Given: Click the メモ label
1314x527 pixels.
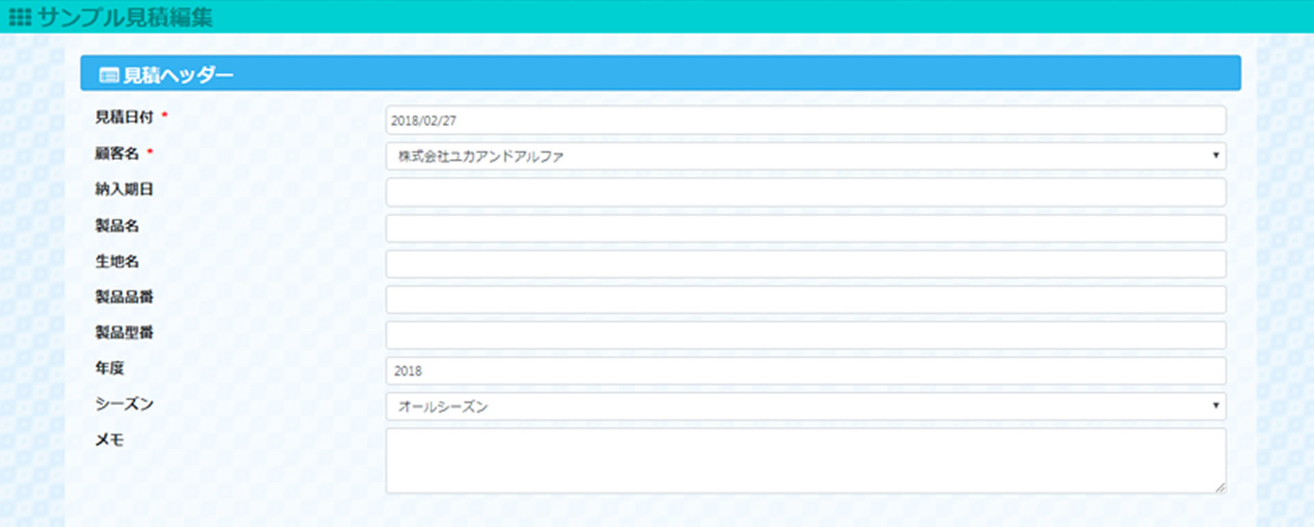Looking at the screenshot, I should coord(109,439).
